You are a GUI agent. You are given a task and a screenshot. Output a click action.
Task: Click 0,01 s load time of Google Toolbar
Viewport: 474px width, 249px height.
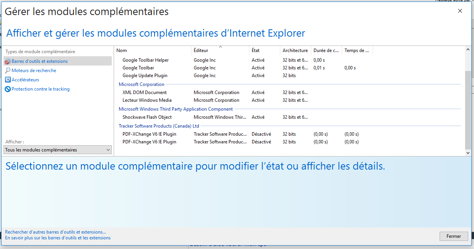pos(319,68)
